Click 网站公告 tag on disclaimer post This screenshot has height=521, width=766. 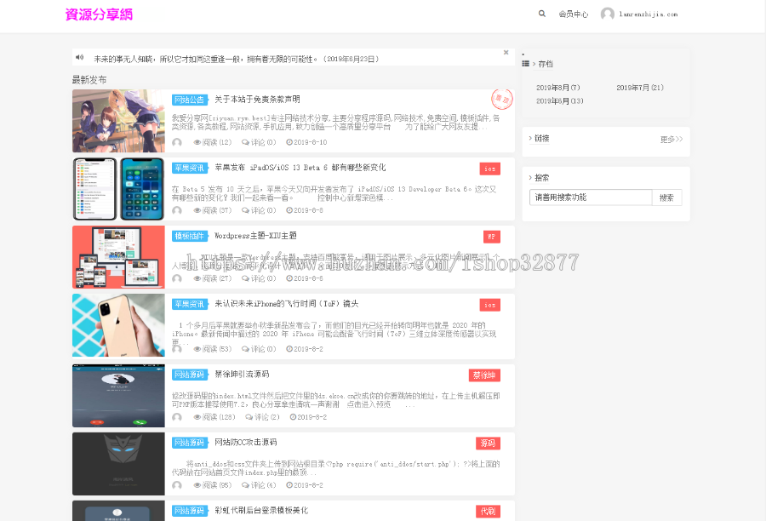tap(190, 100)
